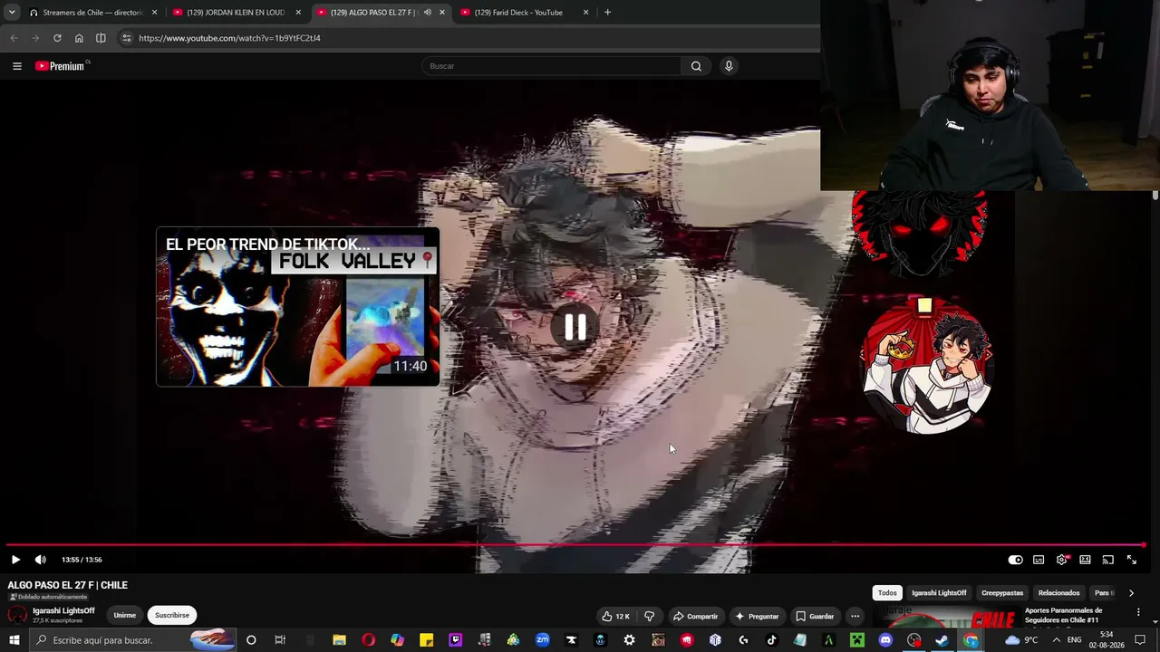Launch Discord from the taskbar
This screenshot has width=1160, height=652.
coord(885,640)
